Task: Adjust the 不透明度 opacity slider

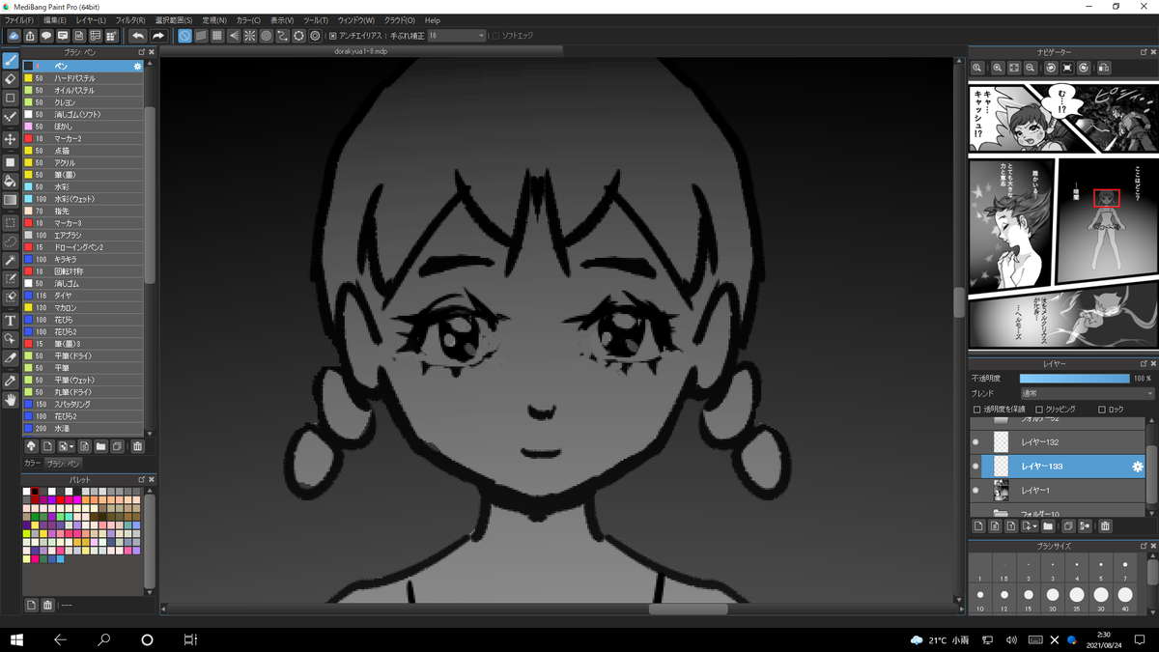Action: (x=1074, y=379)
